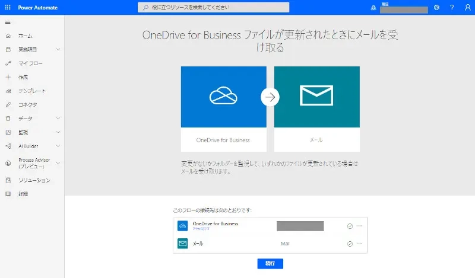Expand the Action items (実施項目) chevron
Image resolution: width=475 pixels, height=278 pixels.
pos(58,49)
